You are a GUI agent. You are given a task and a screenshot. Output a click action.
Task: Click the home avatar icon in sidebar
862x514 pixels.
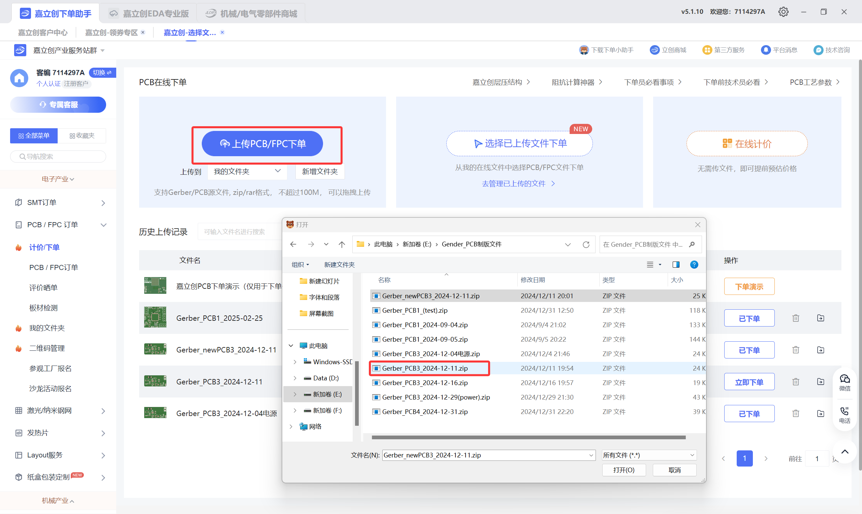pos(19,78)
